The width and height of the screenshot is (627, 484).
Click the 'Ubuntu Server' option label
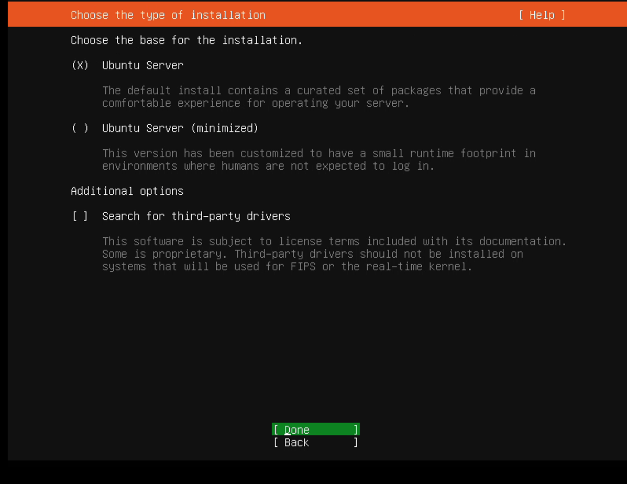tap(143, 65)
